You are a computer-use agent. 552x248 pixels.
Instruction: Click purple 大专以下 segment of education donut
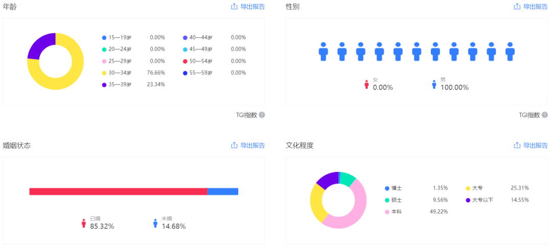[x=329, y=179]
